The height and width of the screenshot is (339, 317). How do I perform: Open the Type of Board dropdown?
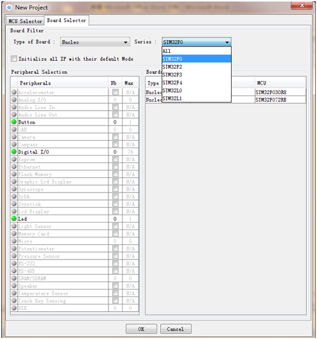(95, 42)
